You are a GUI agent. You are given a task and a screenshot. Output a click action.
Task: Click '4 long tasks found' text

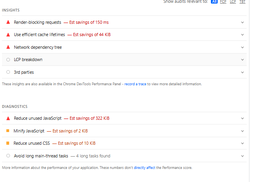point(93,156)
